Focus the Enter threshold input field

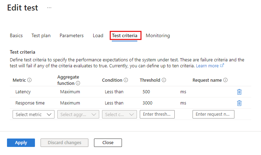(x=157, y=114)
